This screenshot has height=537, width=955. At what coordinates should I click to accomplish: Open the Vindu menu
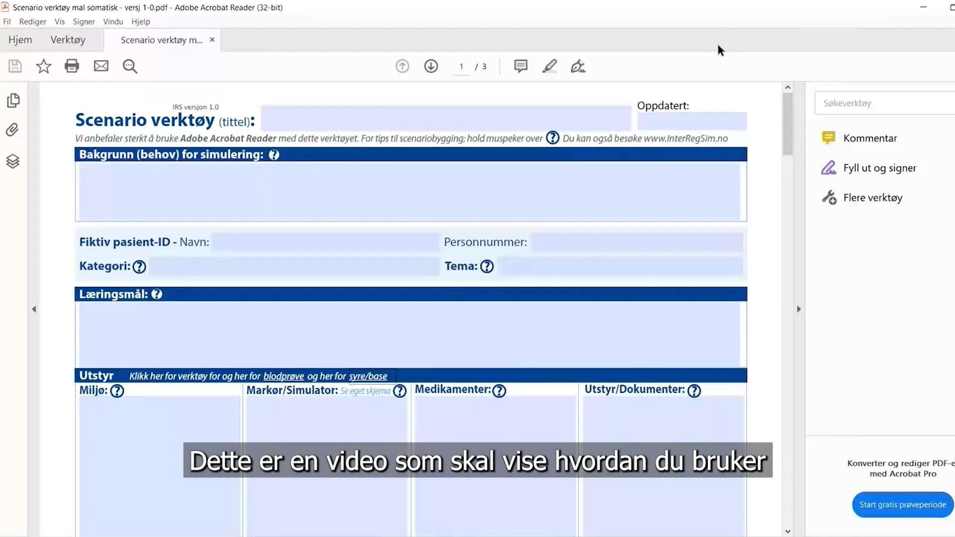(113, 21)
